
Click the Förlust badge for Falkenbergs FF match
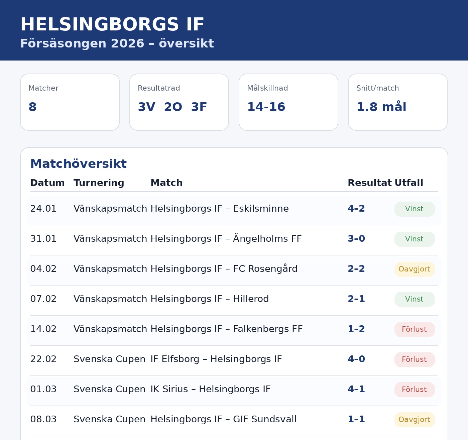click(415, 329)
